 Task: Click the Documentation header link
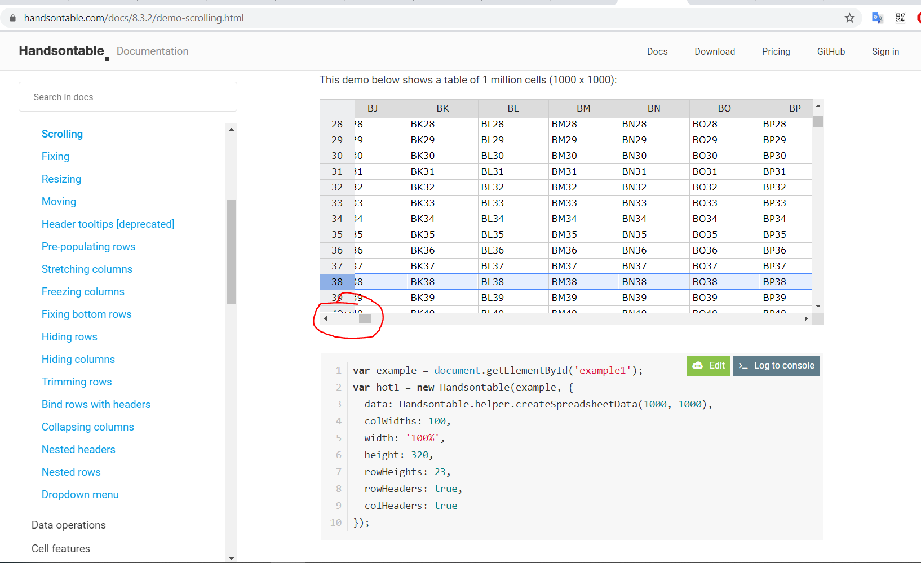153,51
